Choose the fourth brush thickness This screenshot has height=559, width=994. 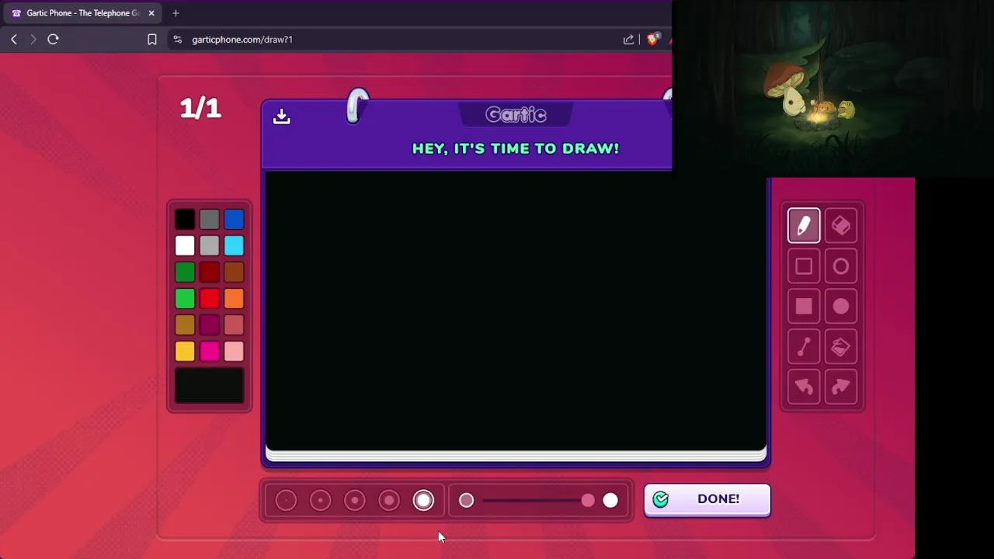point(389,501)
